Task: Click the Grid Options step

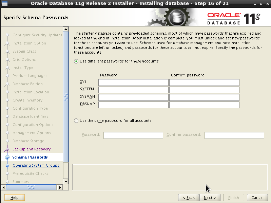Action: [24, 59]
